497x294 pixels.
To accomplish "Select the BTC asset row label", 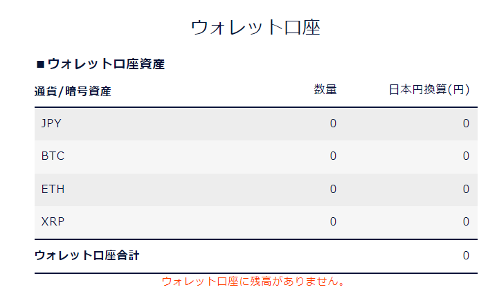I will [53, 156].
